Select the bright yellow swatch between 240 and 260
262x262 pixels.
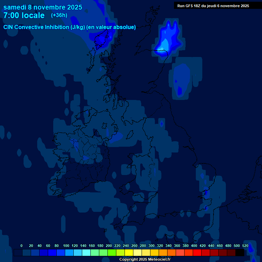[x=129, y=253]
